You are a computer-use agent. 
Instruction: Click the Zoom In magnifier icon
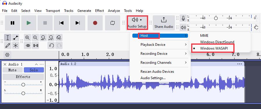point(27,38)
